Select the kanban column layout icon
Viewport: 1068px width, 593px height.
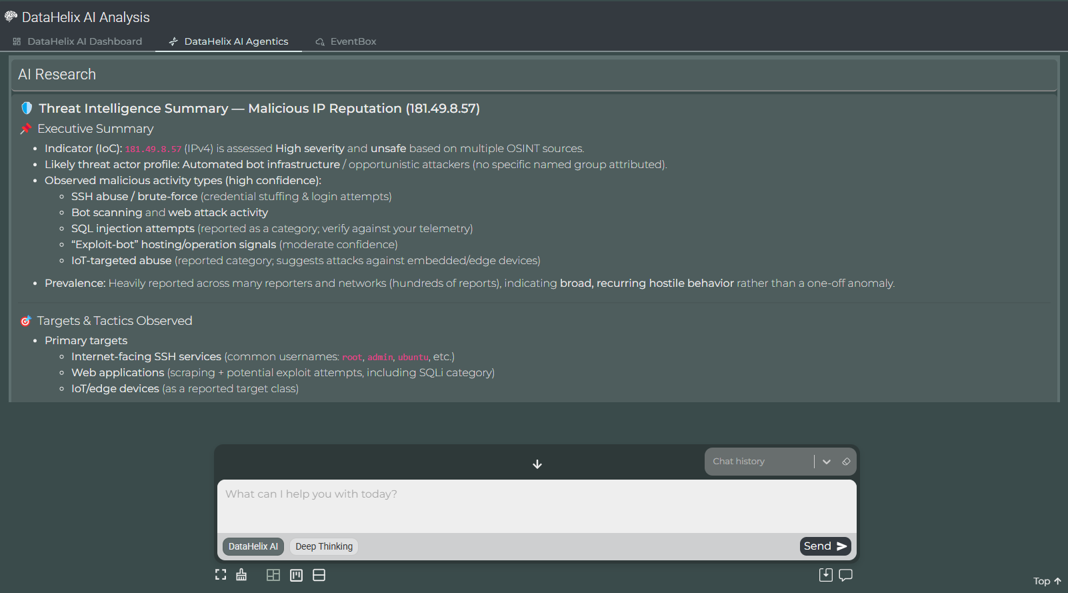(x=297, y=575)
